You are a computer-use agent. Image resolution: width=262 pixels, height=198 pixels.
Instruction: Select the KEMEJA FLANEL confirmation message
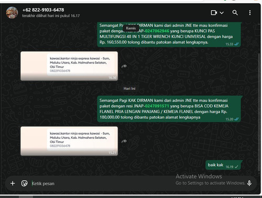(x=169, y=109)
